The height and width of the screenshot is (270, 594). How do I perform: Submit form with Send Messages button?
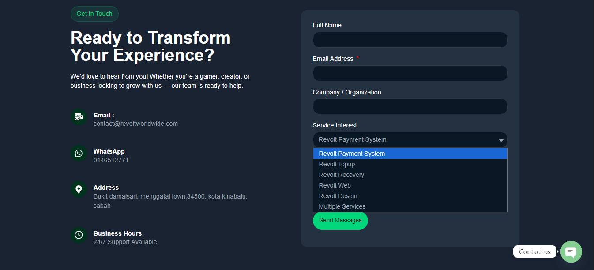pyautogui.click(x=340, y=221)
